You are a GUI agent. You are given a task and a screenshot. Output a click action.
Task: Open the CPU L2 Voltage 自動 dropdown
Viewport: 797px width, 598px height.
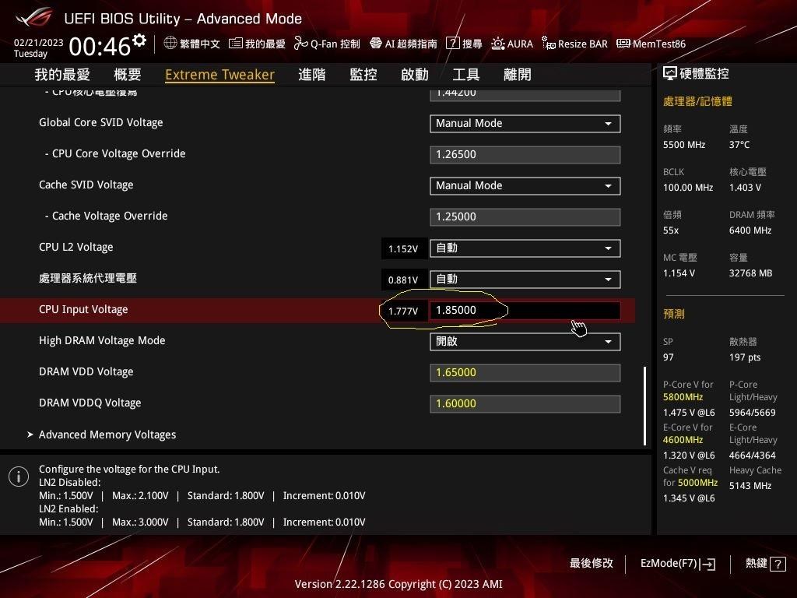(x=525, y=248)
